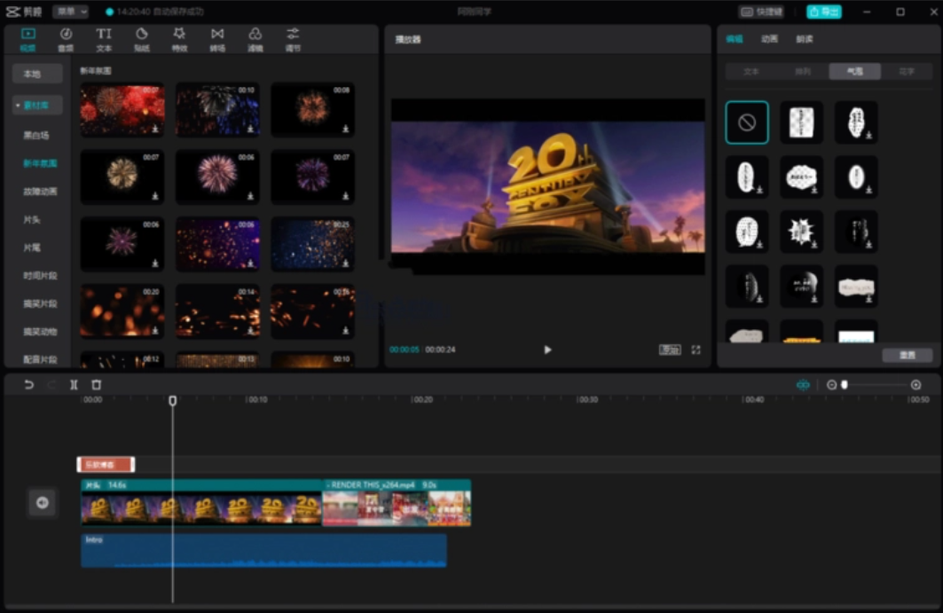Select the rectangular bubble style in first row
The image size is (943, 613).
[802, 122]
